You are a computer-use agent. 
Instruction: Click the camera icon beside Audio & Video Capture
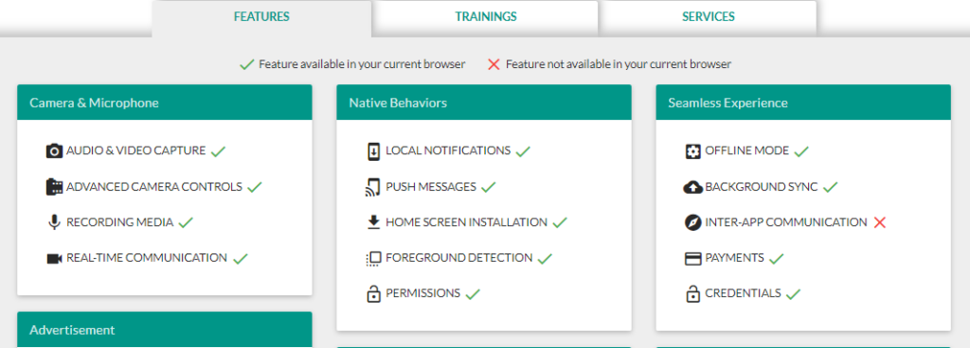54,151
